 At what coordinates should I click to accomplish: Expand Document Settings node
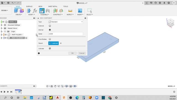2,25
